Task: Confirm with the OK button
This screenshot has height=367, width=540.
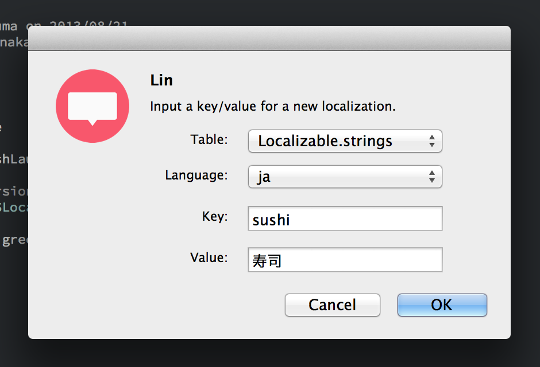Action: [x=442, y=305]
